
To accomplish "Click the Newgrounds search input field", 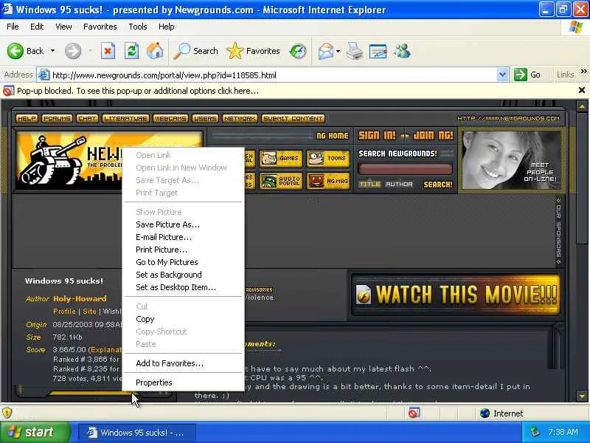I will pyautogui.click(x=405, y=169).
